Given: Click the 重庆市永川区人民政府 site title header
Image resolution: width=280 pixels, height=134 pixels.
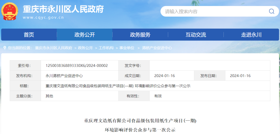Looking at the screenshot, I should click(63, 9).
